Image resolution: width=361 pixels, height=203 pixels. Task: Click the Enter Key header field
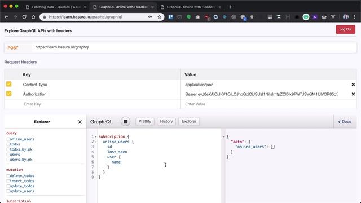pyautogui.click(x=101, y=104)
